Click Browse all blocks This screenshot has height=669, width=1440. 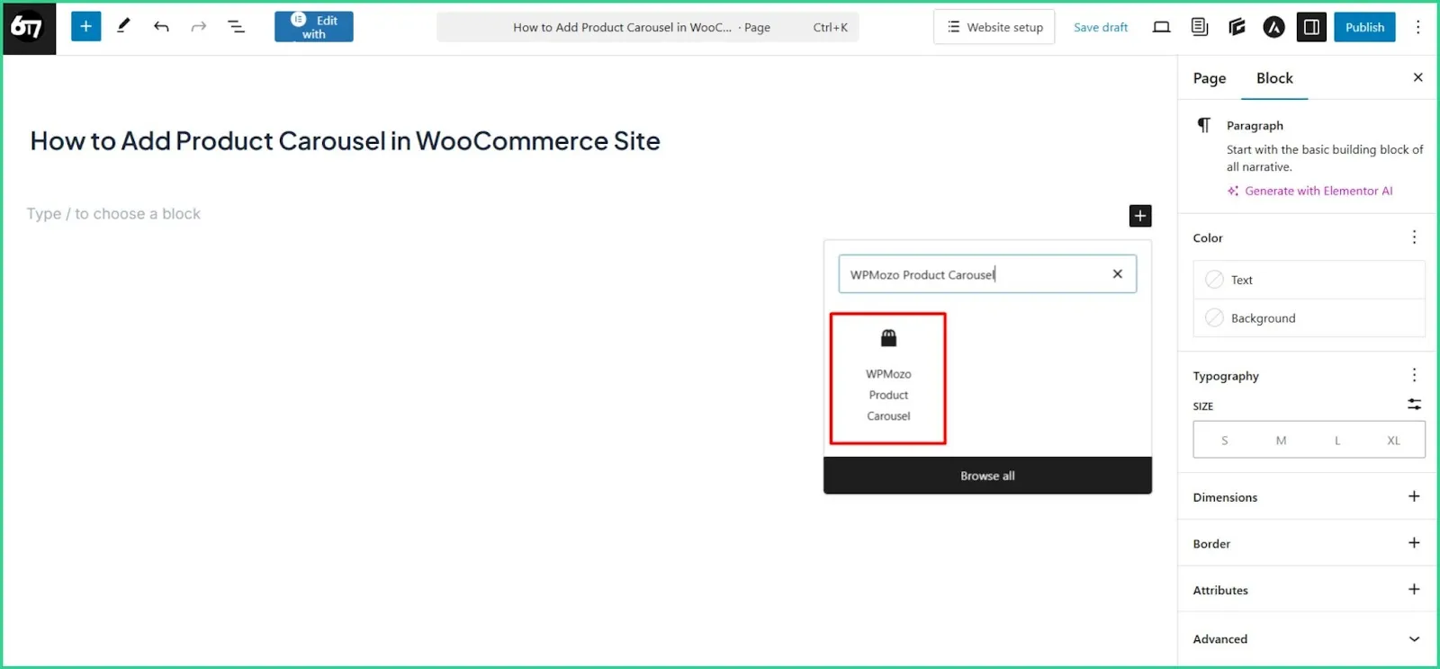click(987, 476)
